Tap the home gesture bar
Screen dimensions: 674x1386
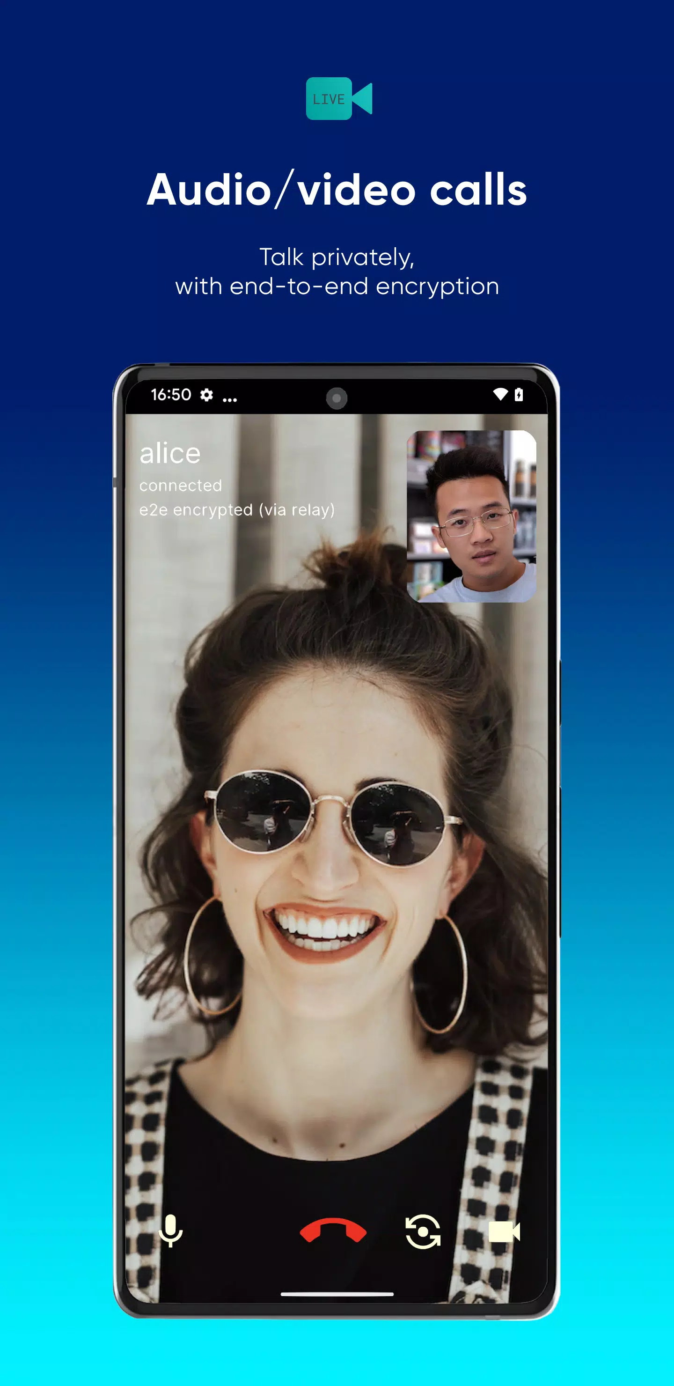(x=337, y=1294)
